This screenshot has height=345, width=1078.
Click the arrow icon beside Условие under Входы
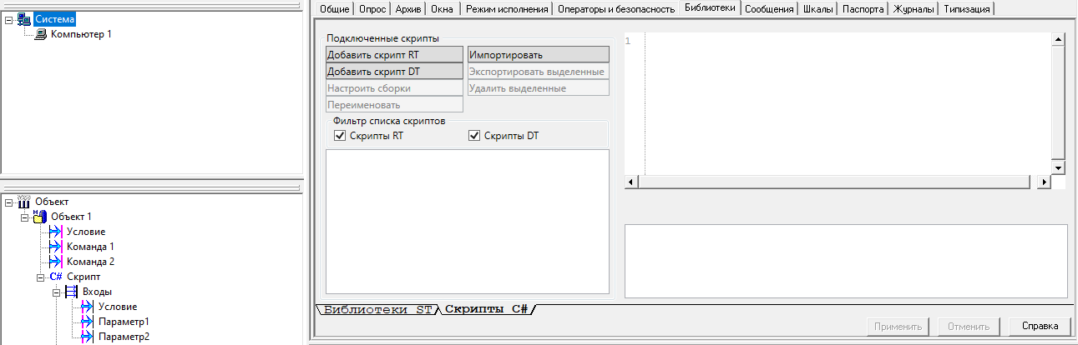88,307
